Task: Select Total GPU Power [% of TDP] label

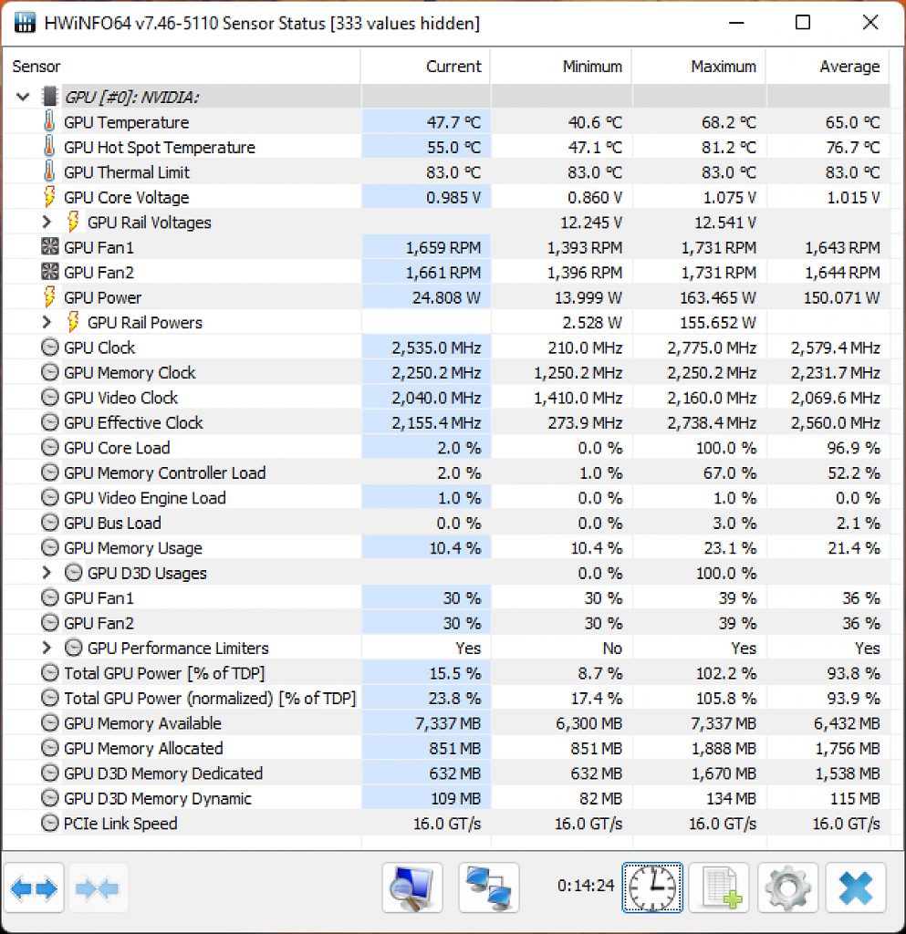Action: coord(164,672)
